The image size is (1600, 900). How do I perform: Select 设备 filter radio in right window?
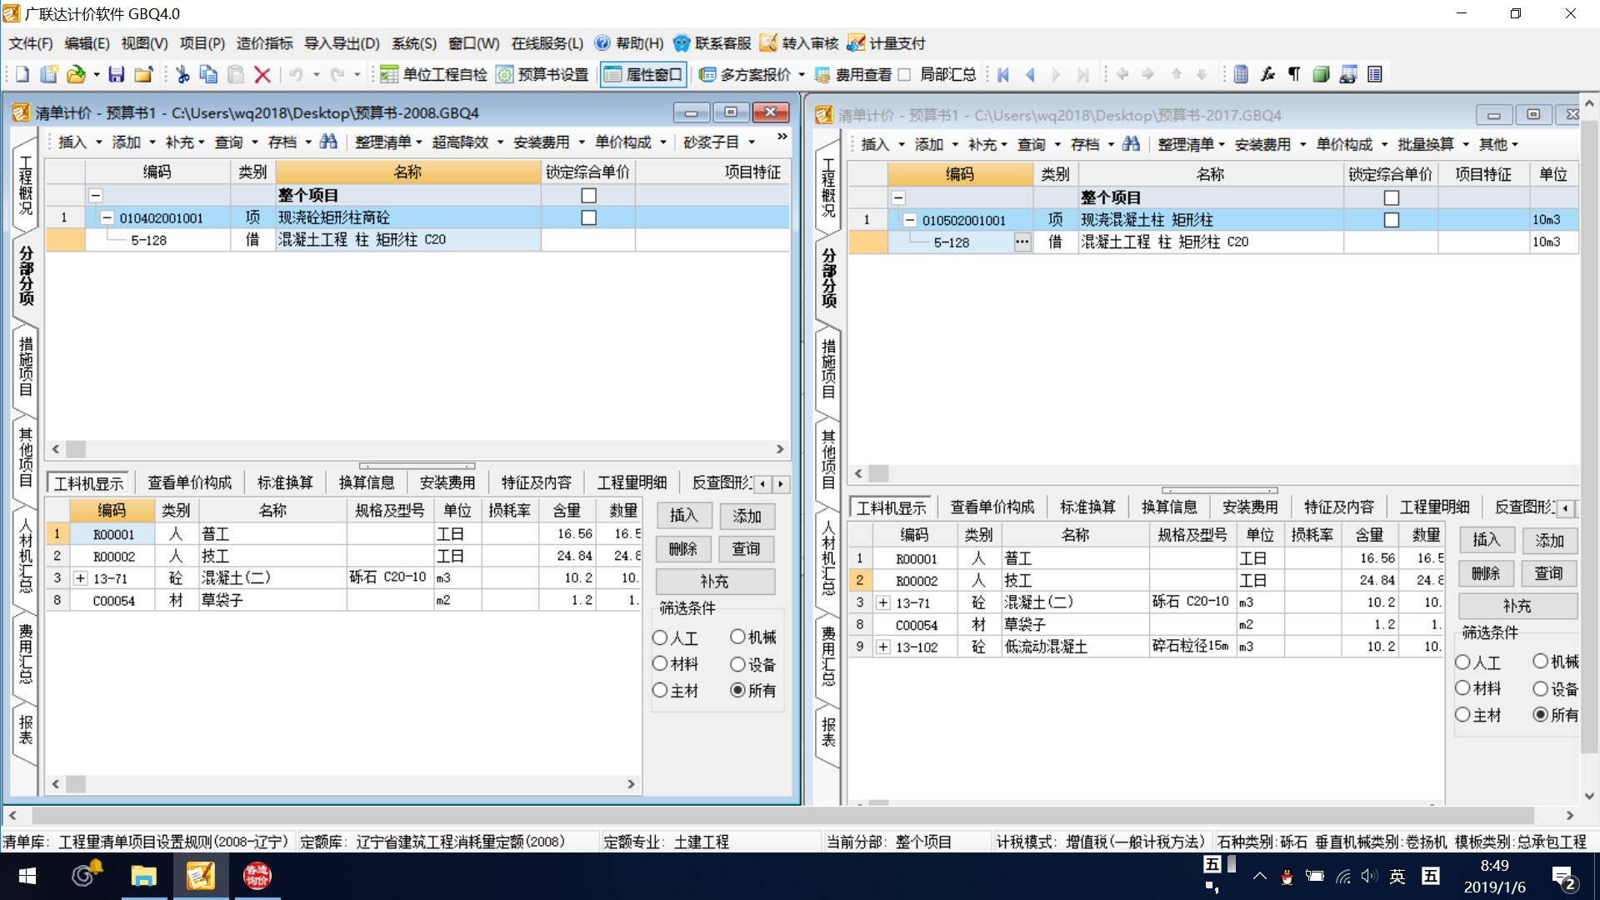(x=1540, y=688)
